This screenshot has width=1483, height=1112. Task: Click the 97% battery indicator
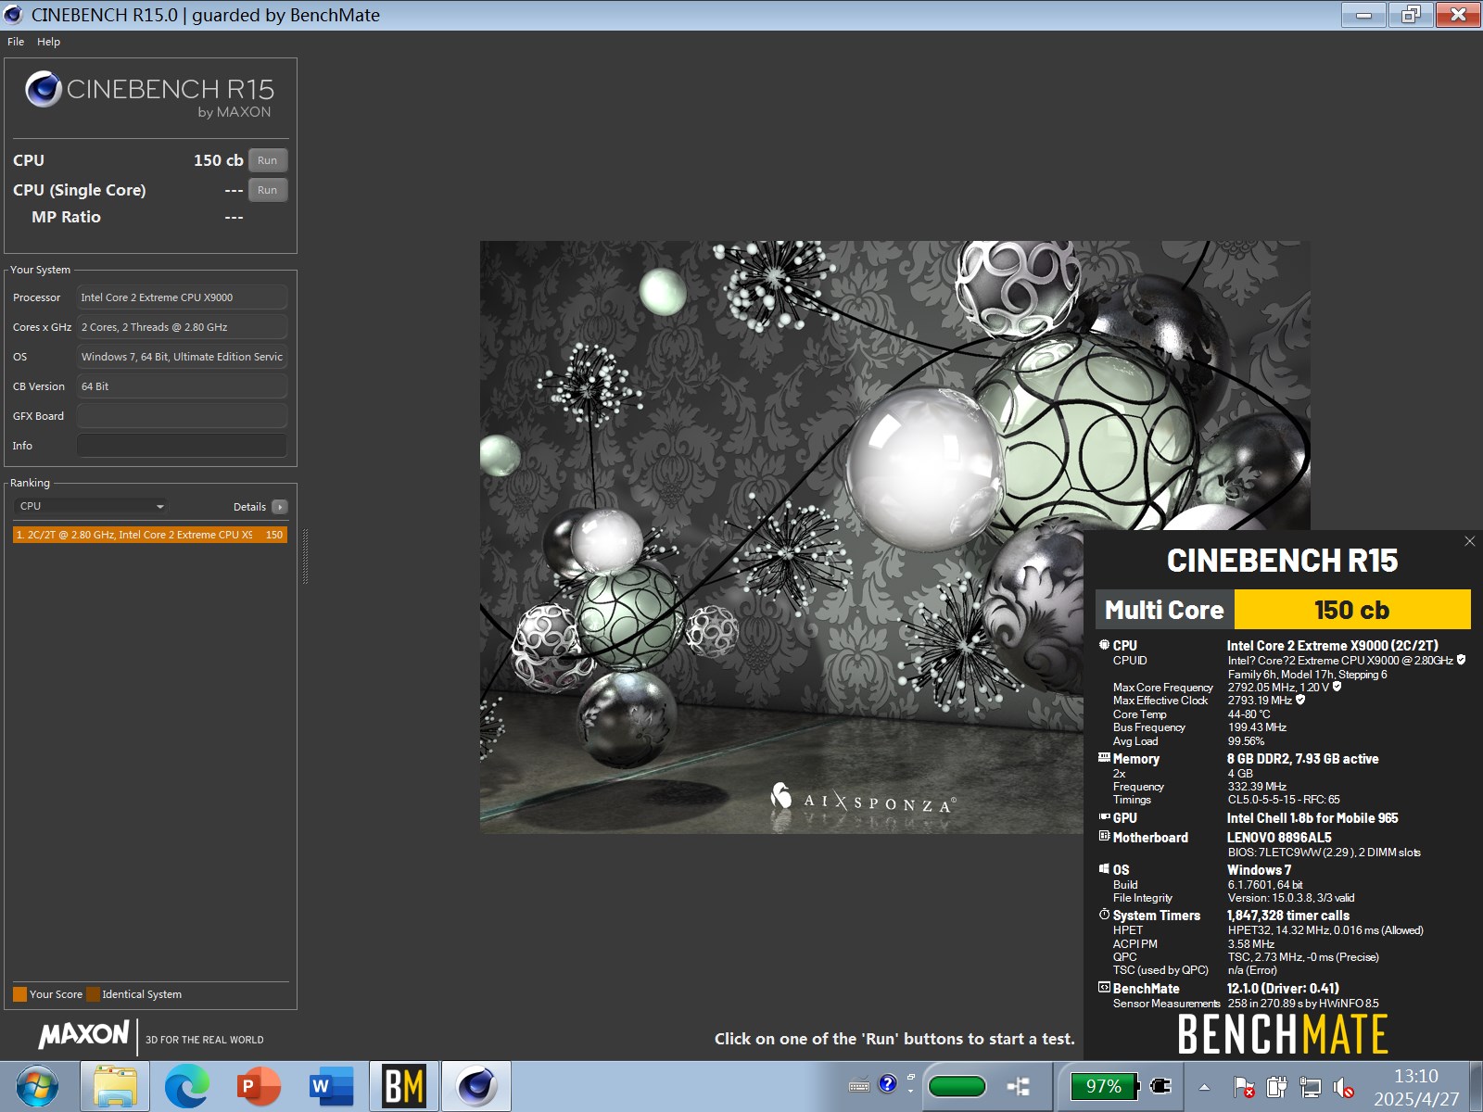click(1103, 1086)
